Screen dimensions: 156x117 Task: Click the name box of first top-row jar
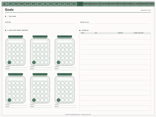(x=15, y=42)
